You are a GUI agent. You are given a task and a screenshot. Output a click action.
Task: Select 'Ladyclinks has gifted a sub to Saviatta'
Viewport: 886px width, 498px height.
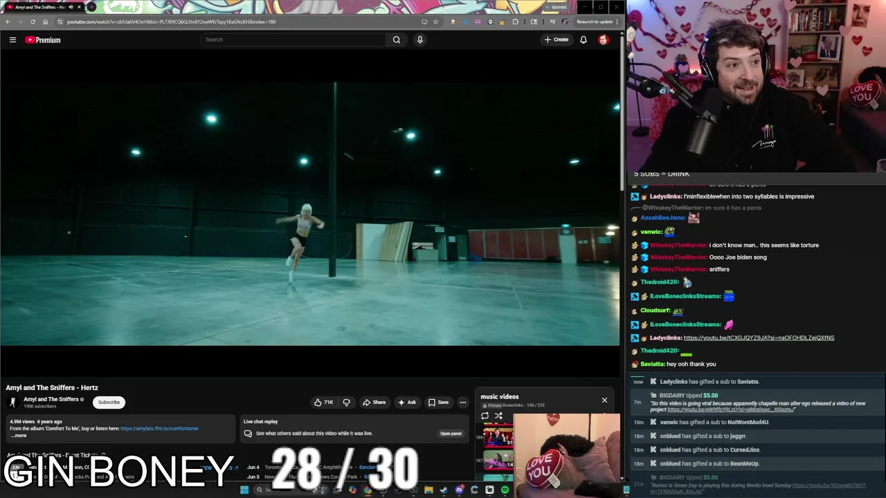[x=709, y=382]
